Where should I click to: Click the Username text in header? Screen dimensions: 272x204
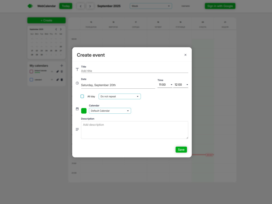pos(186,6)
